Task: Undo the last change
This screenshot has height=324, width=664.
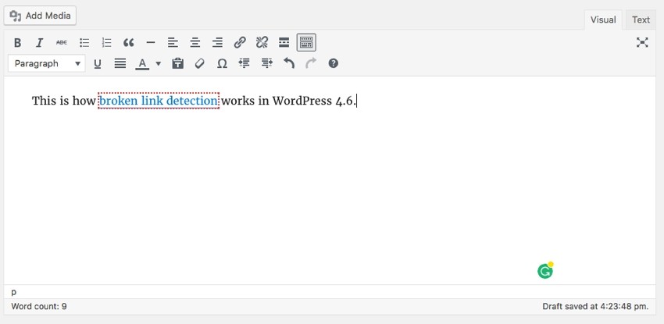Action: (x=289, y=63)
